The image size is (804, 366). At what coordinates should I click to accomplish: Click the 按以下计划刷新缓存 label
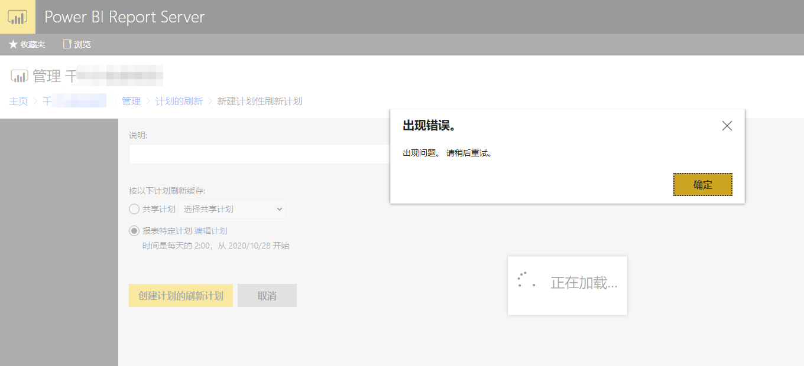click(167, 191)
